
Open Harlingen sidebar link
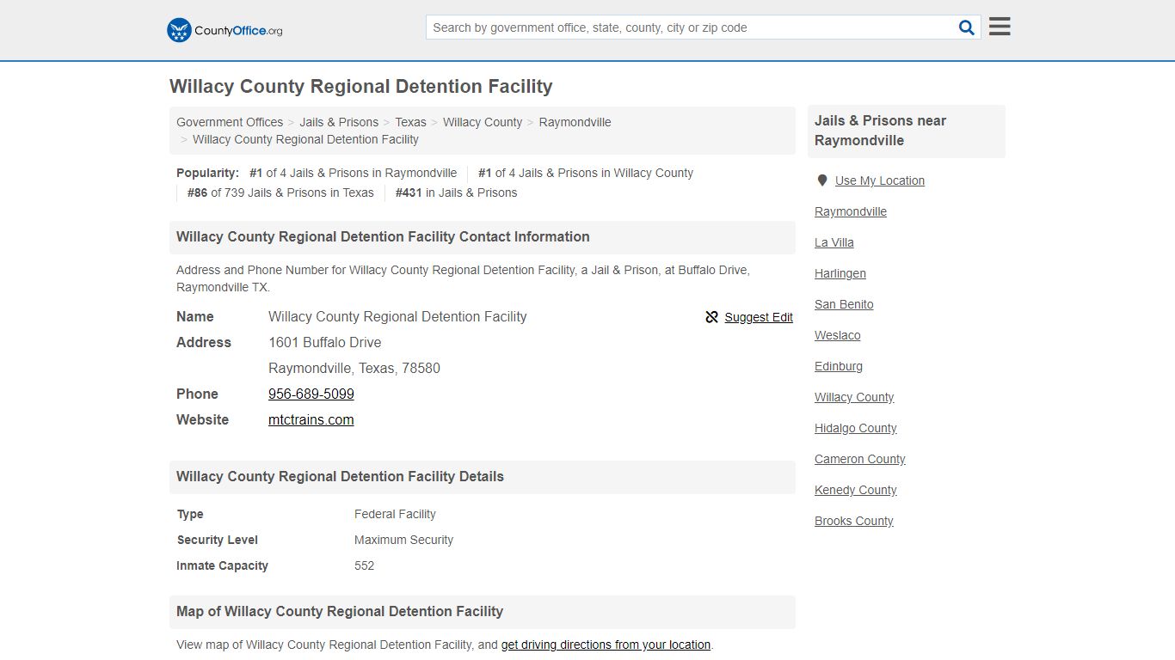pos(840,273)
